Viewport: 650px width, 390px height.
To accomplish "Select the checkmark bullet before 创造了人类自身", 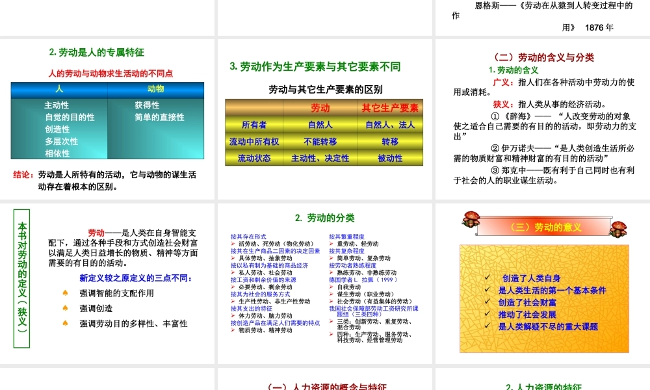I will [x=487, y=278].
